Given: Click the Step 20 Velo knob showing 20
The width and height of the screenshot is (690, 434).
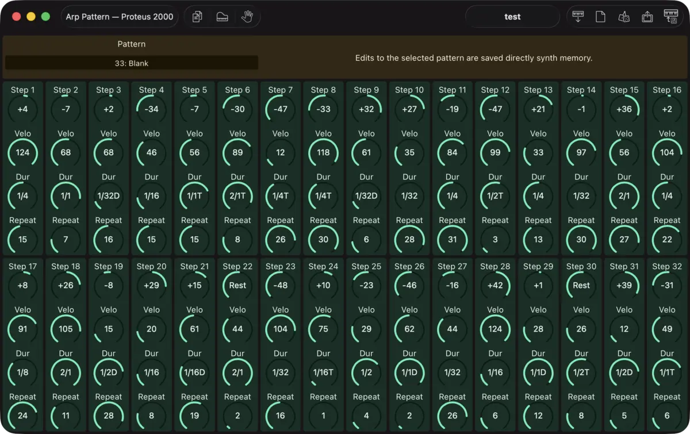Looking at the screenshot, I should point(151,329).
